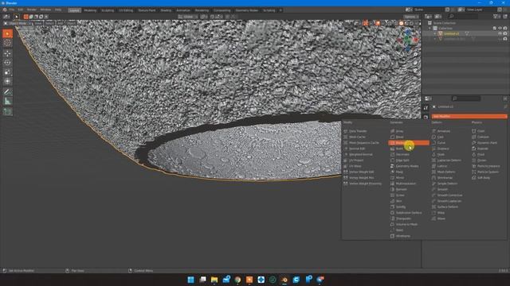Click the Blender logo menu icon
The width and height of the screenshot is (510, 286).
[x=5, y=10]
